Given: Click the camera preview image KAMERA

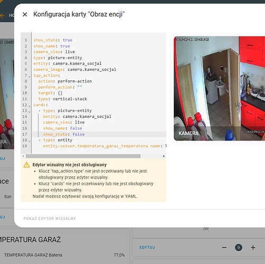Looking at the screenshot, I should coord(219,89).
